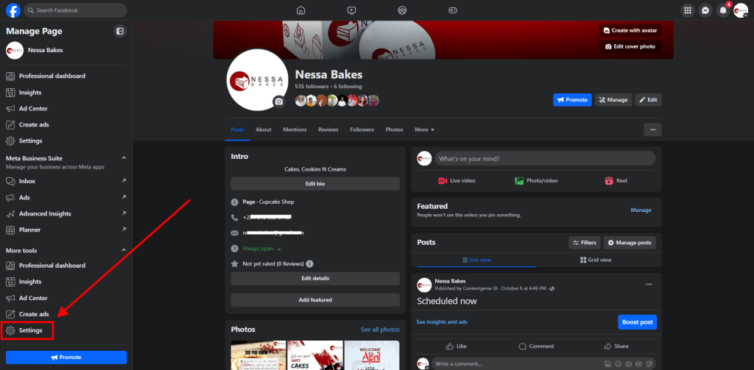
Task: Click Create with avatar button
Action: (x=630, y=30)
